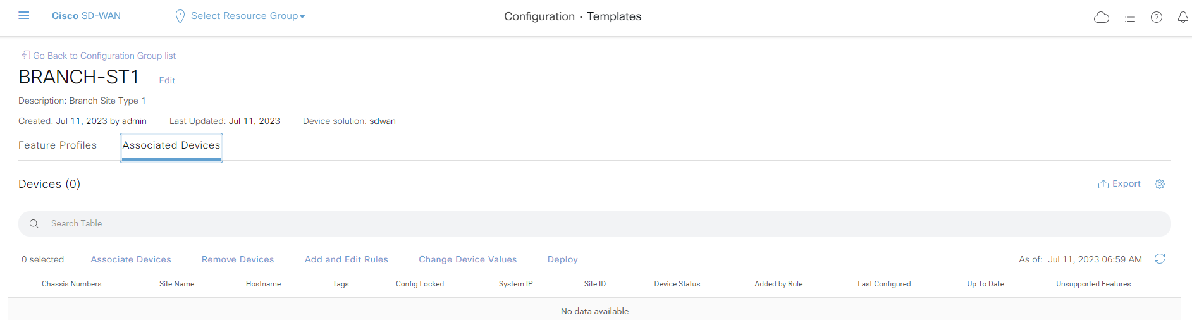Image resolution: width=1192 pixels, height=320 pixels.
Task: Click Remove Devices action
Action: click(x=238, y=259)
